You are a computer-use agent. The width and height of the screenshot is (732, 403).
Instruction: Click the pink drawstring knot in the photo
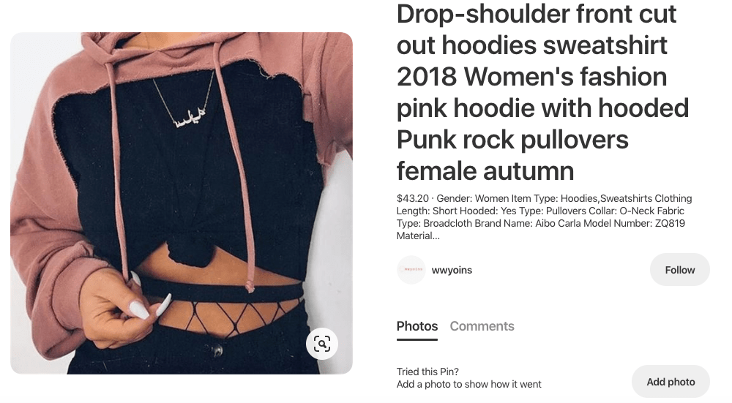(250, 285)
